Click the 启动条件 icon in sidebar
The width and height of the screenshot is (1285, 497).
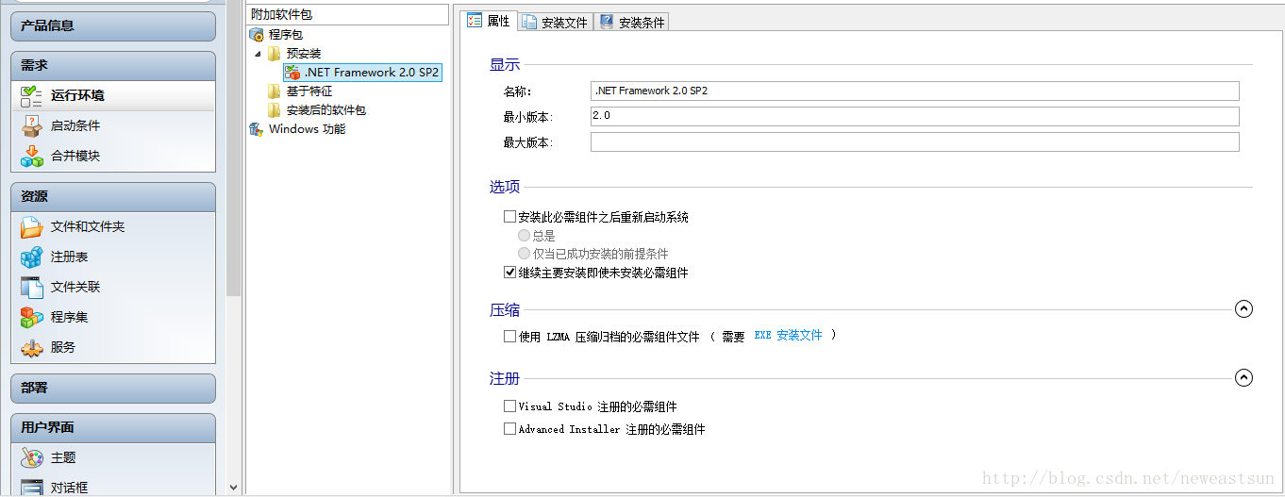(x=31, y=125)
